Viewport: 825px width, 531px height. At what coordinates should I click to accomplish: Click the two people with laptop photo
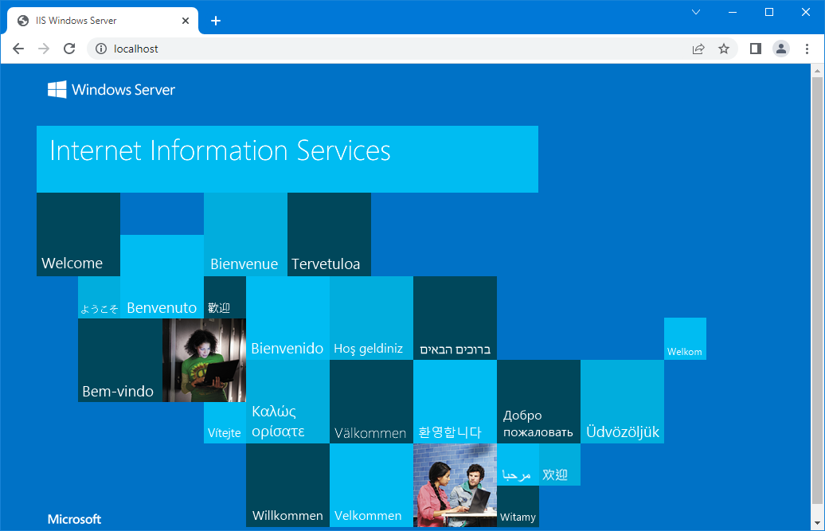tap(456, 486)
